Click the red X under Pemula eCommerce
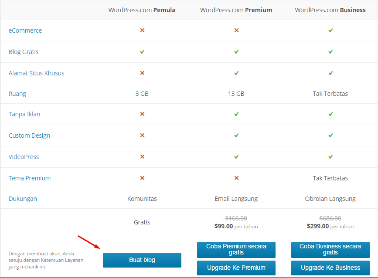 [x=142, y=31]
